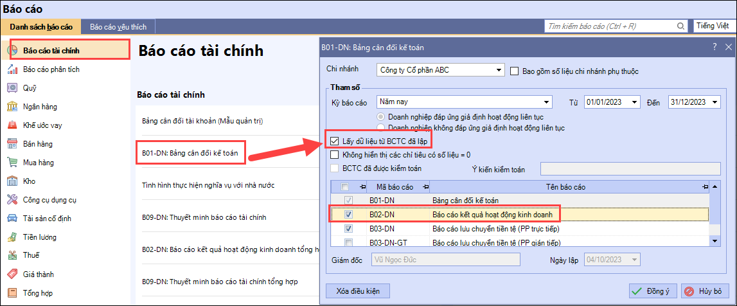The width and height of the screenshot is (737, 306).
Task: Click the Xóa điều kiện button
Action: (358, 291)
